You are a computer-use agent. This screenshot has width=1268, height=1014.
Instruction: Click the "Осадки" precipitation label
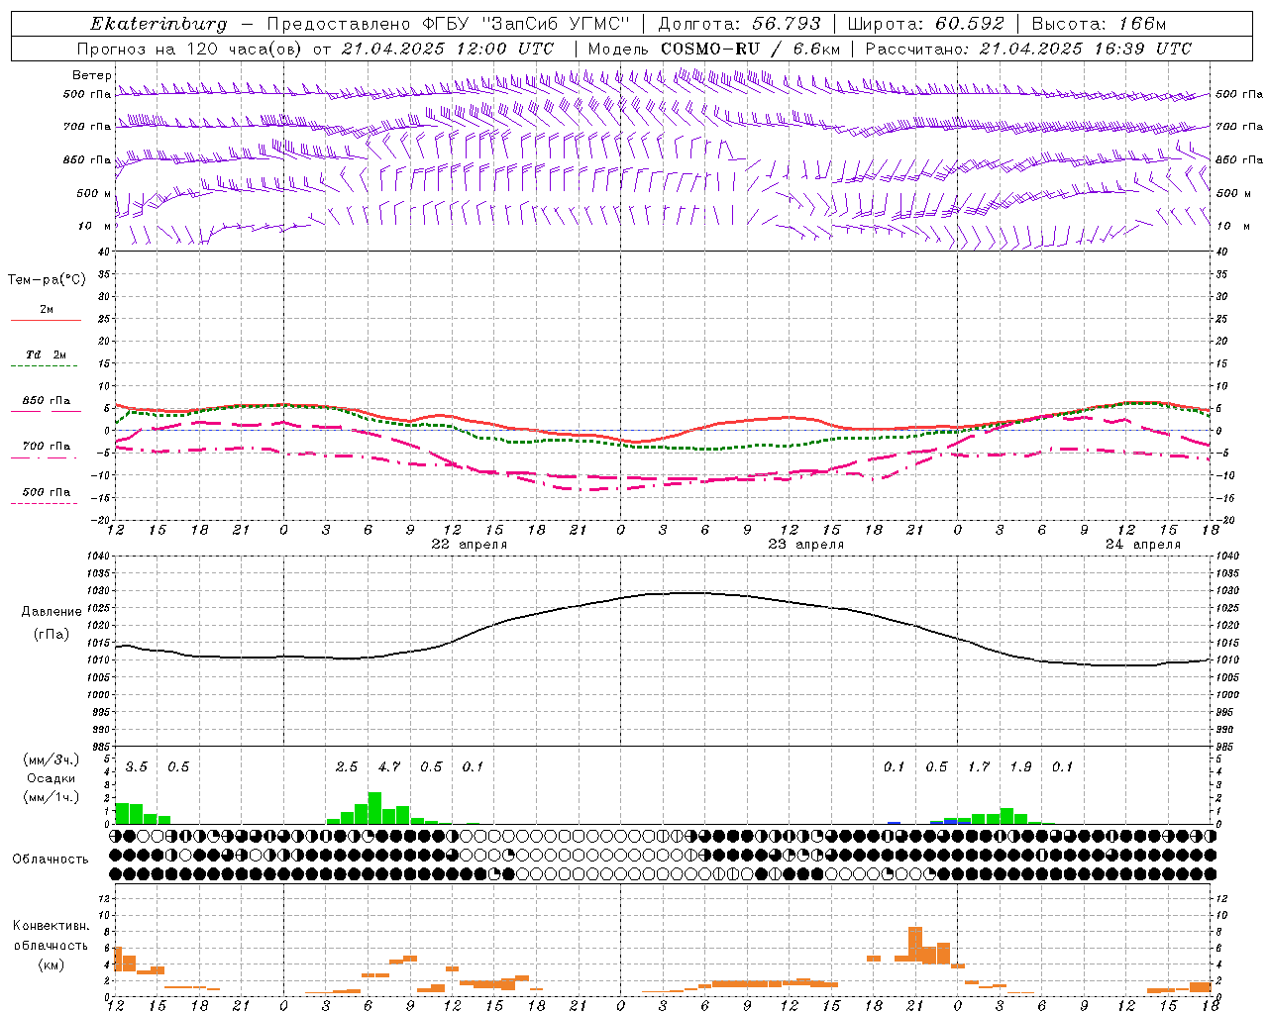(51, 778)
